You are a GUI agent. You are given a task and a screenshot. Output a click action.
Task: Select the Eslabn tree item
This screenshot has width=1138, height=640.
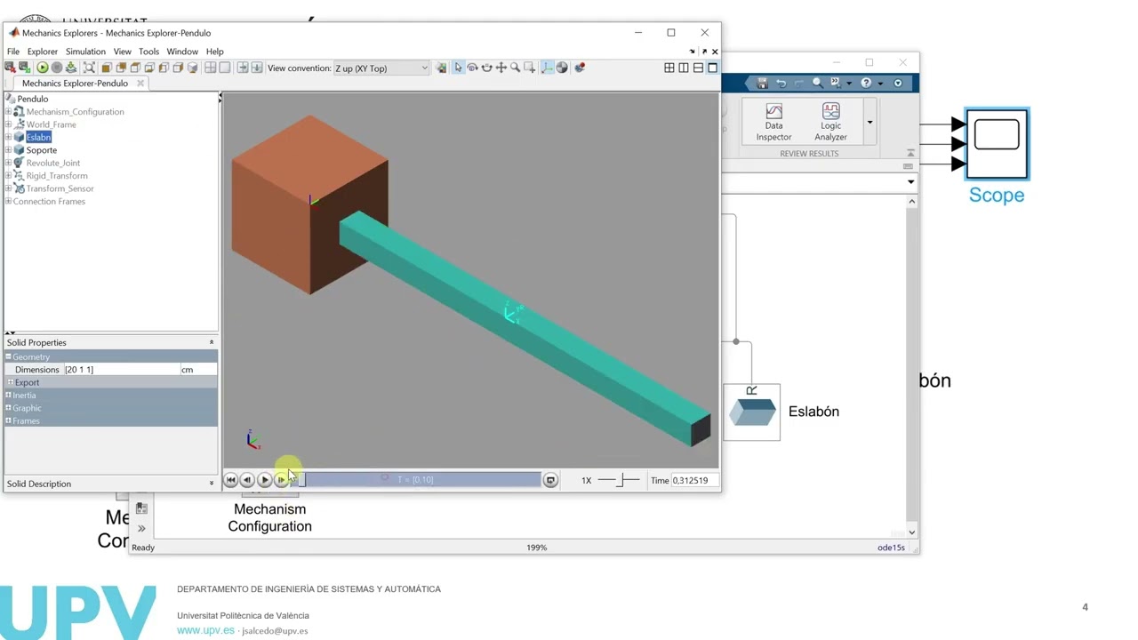tap(38, 138)
